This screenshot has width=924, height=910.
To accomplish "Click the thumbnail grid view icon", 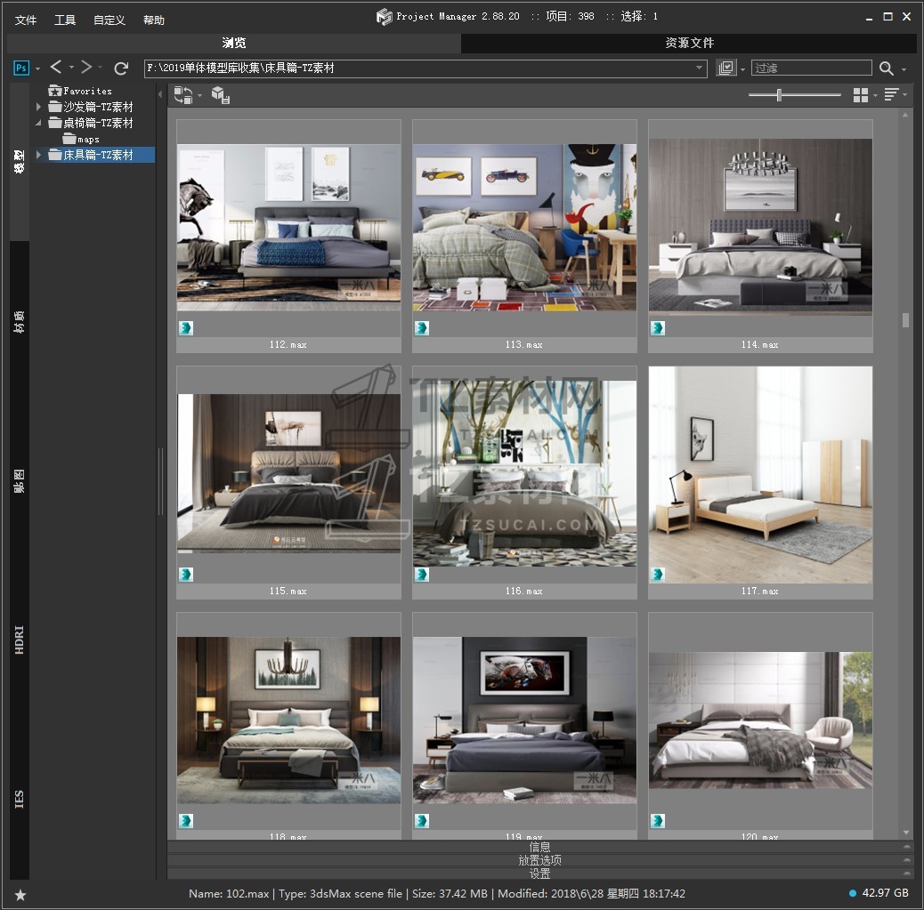I will click(x=860, y=94).
